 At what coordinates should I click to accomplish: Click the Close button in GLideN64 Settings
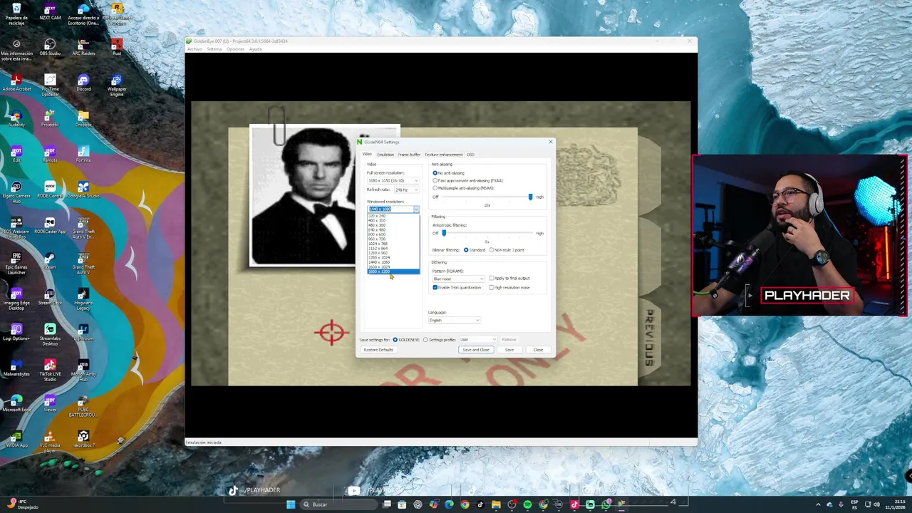pyautogui.click(x=538, y=350)
